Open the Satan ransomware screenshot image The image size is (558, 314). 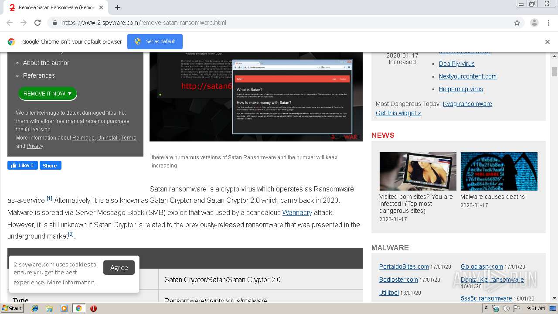tap(256, 97)
